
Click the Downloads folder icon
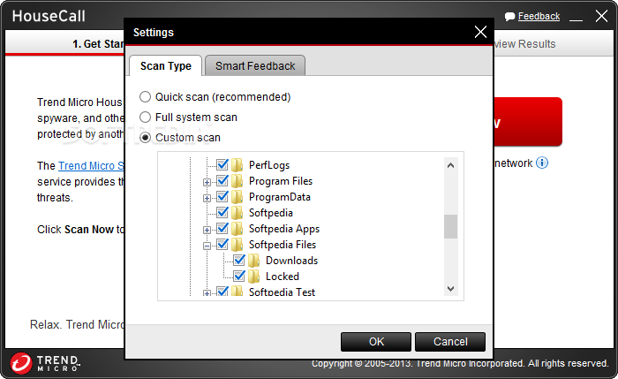(254, 261)
